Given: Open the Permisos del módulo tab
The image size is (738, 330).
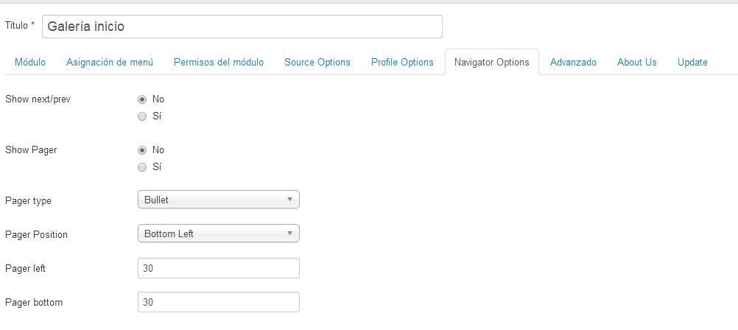Looking at the screenshot, I should coord(219,62).
